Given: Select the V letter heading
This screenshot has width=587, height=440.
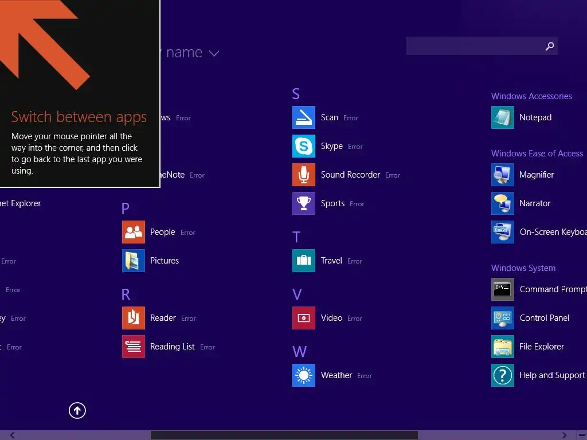Looking at the screenshot, I should tap(297, 294).
